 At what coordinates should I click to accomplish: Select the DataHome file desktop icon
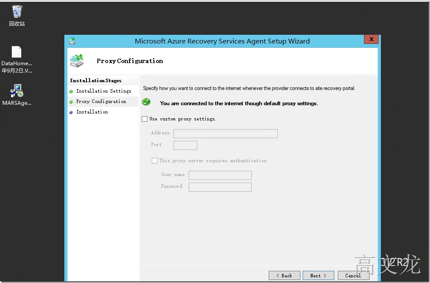17,60
